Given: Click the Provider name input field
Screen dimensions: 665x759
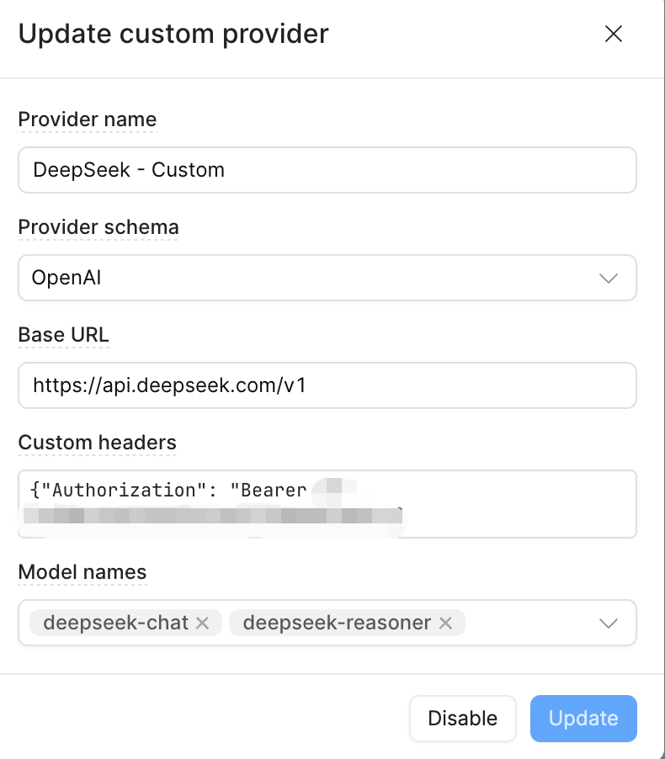Looking at the screenshot, I should (x=327, y=170).
